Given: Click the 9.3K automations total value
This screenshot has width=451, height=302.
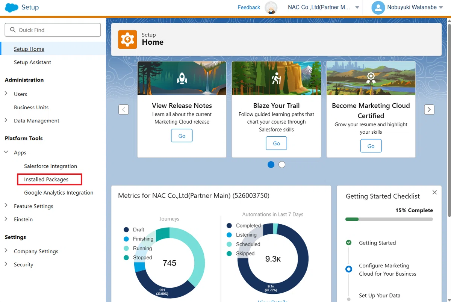Looking at the screenshot, I should (x=273, y=259).
